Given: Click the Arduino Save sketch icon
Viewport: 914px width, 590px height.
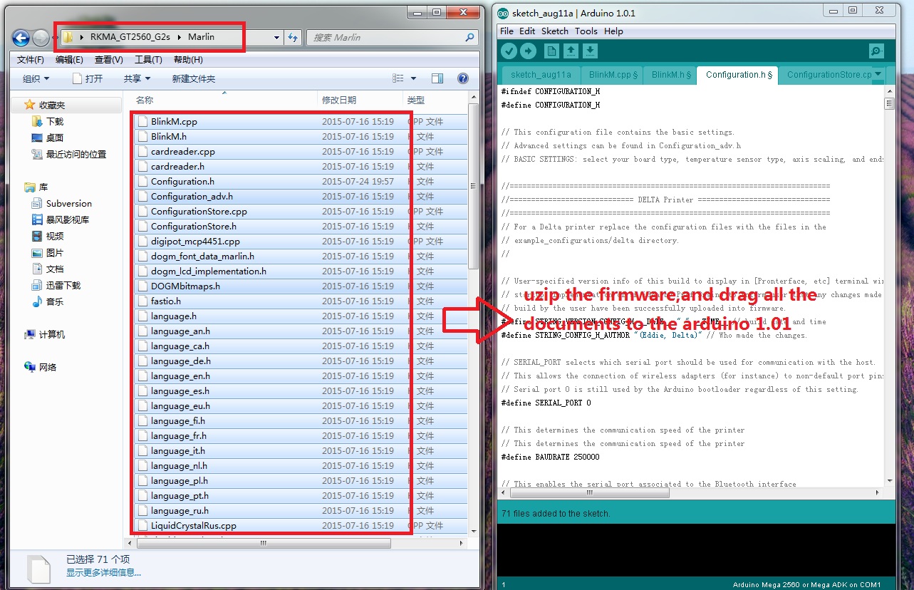Looking at the screenshot, I should coord(590,51).
